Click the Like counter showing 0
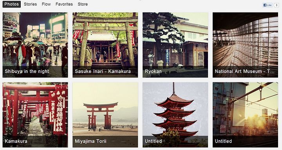The image size is (282, 150). [x=277, y=5]
